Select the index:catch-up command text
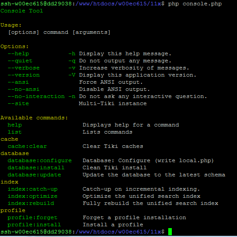 (x=33, y=189)
